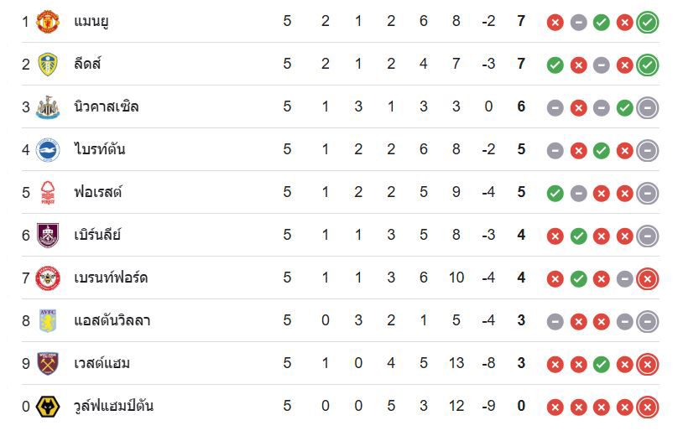Click the Brighton club crest

click(47, 149)
